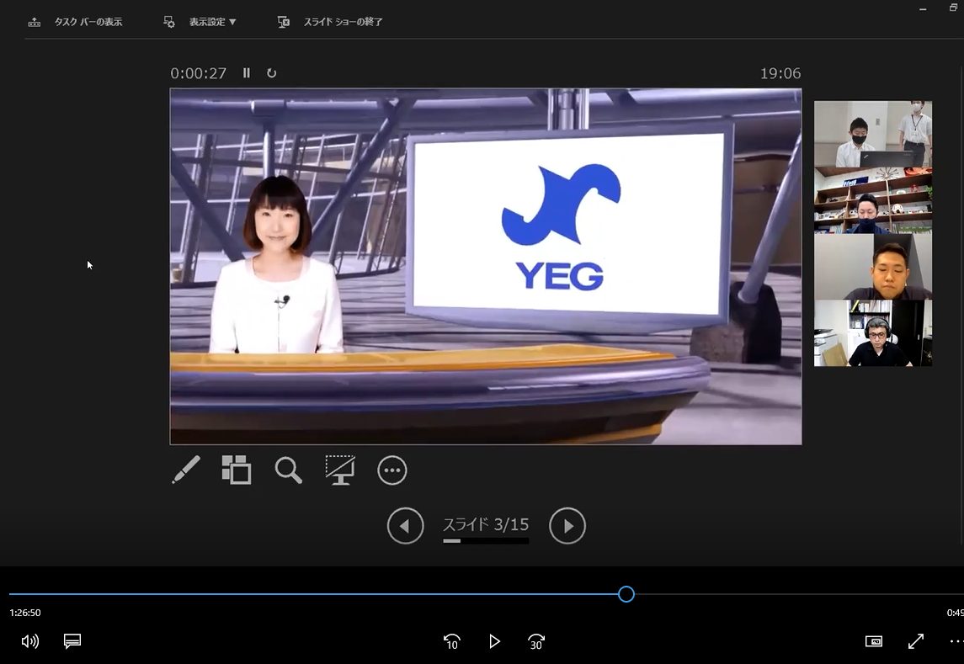The height and width of the screenshot is (664, 964).
Task: Go to the previous slide
Action: click(405, 526)
